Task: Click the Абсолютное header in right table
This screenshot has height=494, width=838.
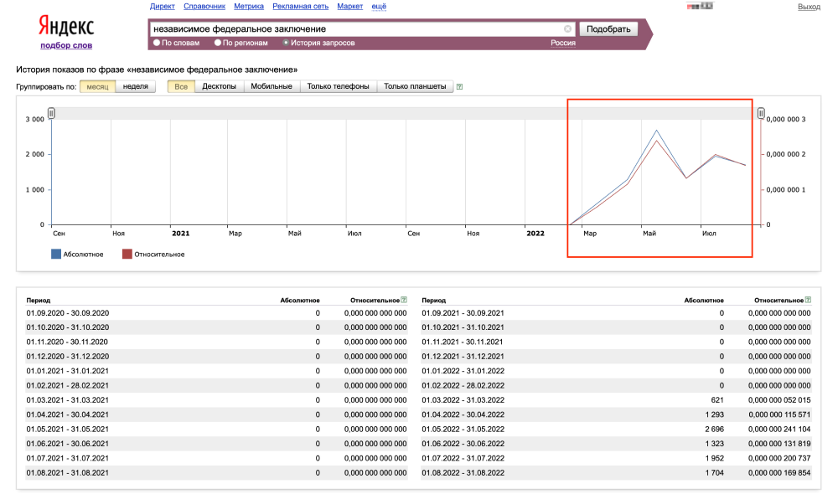Action: [x=704, y=300]
